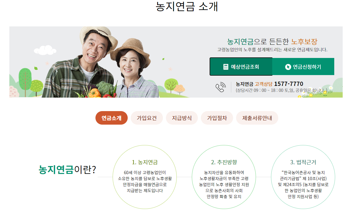This screenshot has width=349, height=212.
Task: Click the phone number 1577-7770
Action: click(289, 84)
